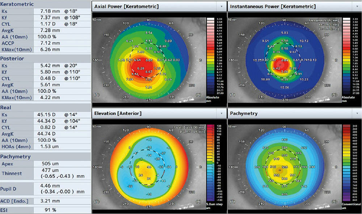Open the Pachymetry map panel dropdown arrow

(x=357, y=113)
